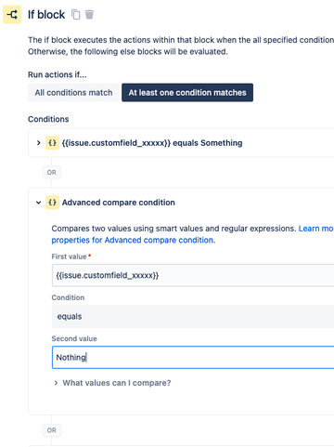The image size is (334, 447).
Task: Expand the customfield equals Something condition
Action: 38,143
